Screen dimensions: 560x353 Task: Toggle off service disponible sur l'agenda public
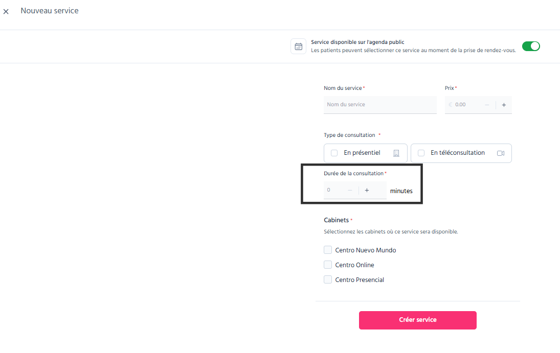(x=531, y=46)
